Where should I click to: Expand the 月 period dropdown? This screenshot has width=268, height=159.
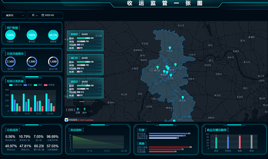click(x=34, y=15)
